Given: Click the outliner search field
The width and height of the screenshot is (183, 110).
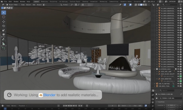Looking at the screenshot, I should (x=170, y=5).
